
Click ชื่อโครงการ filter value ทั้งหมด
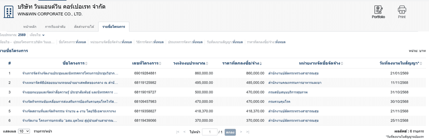(x=81, y=42)
